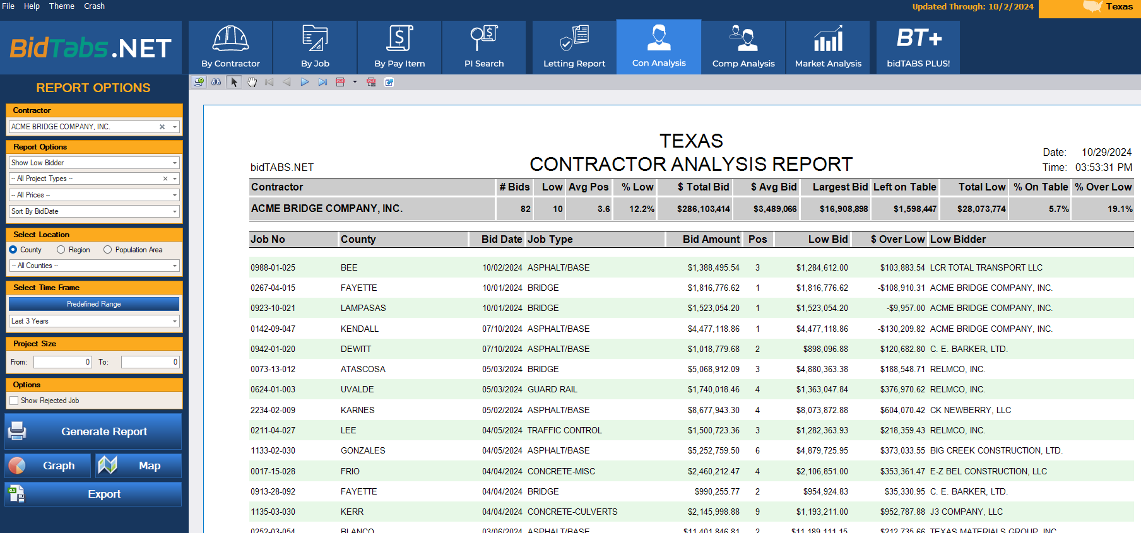
Task: Click the open in external window icon
Action: 389,82
